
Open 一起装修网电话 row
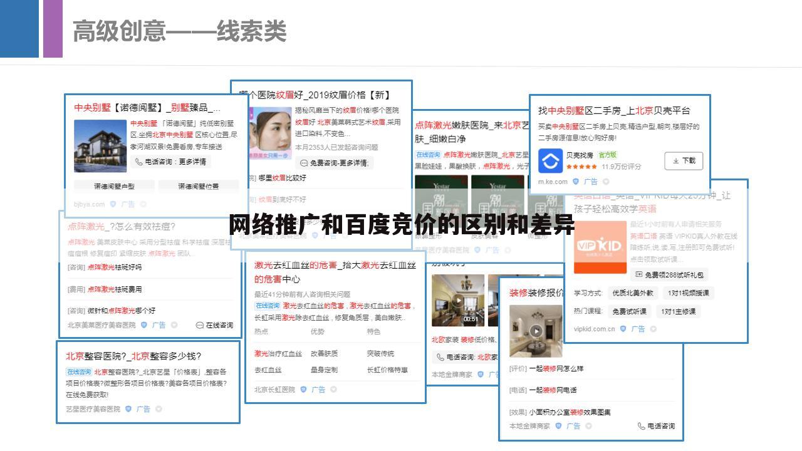pos(543,390)
